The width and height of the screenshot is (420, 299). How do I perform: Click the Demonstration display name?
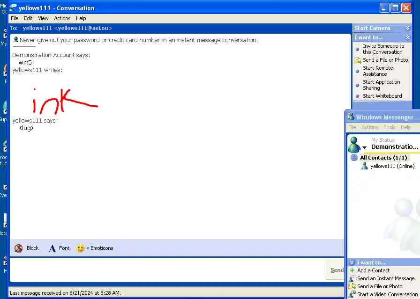395,146
